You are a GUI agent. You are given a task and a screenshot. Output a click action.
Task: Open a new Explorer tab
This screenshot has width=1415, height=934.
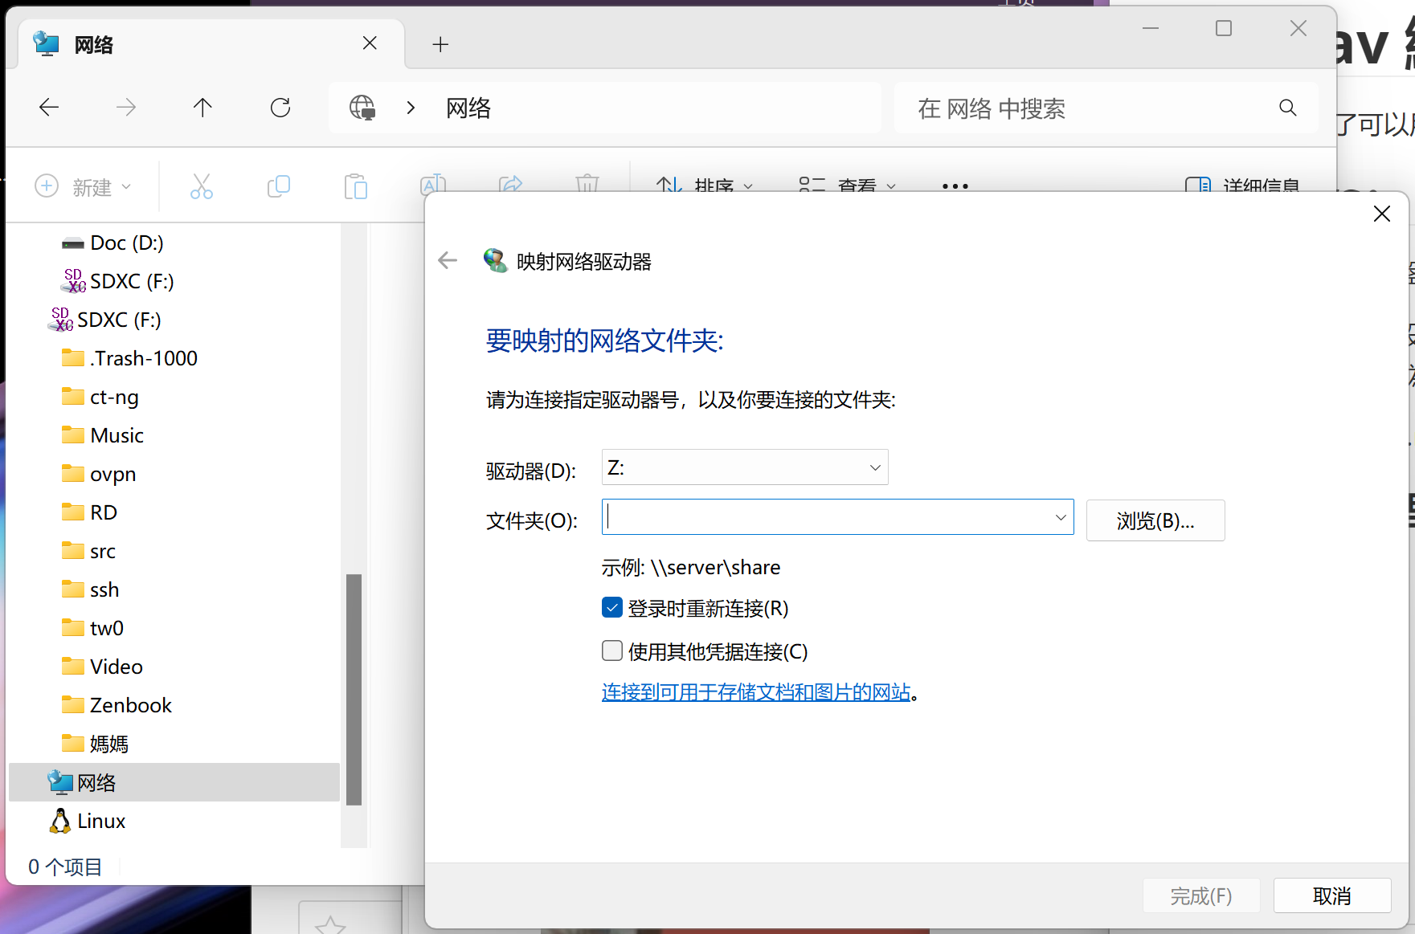click(x=440, y=44)
